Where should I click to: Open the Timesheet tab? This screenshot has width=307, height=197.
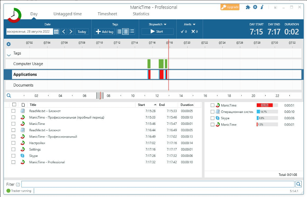click(107, 14)
